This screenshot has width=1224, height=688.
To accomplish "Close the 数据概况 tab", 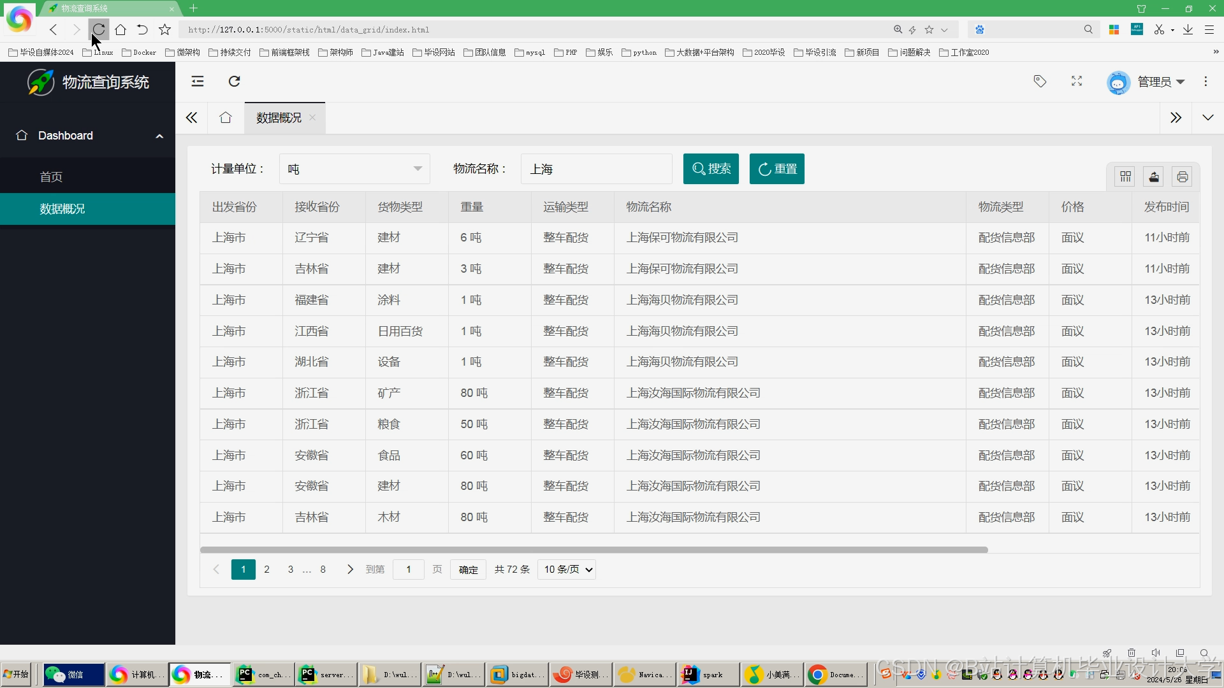I will 312,117.
